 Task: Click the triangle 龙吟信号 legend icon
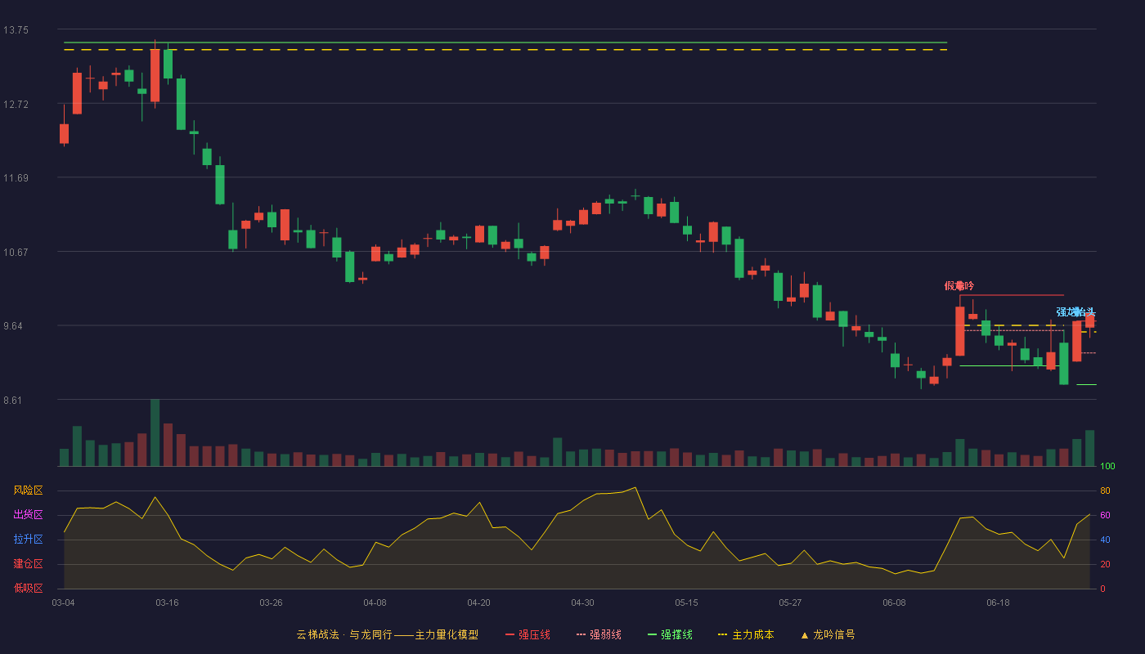point(805,634)
